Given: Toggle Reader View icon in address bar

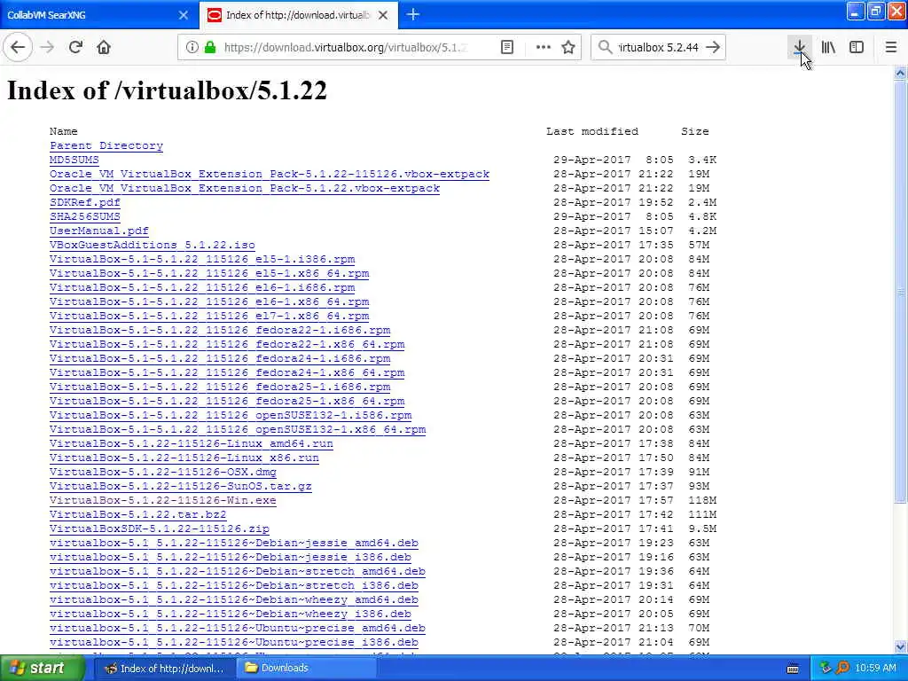Looking at the screenshot, I should click(506, 48).
